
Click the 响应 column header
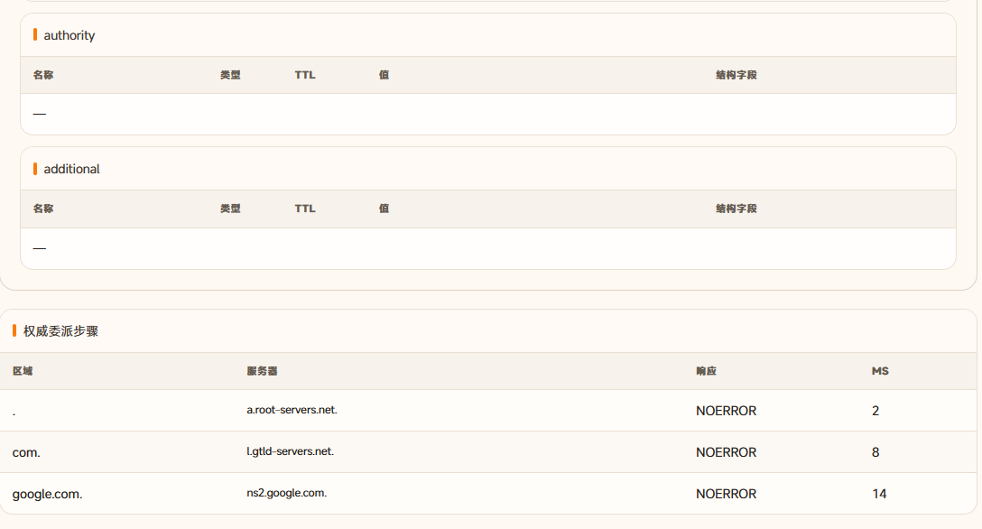click(x=706, y=371)
